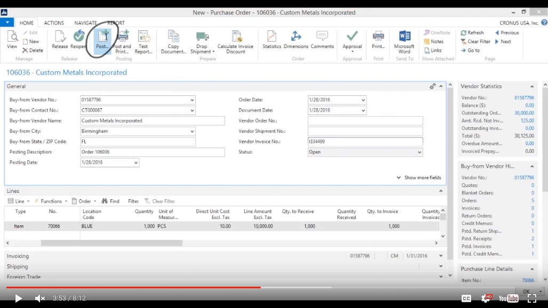Viewport: 548px width, 308px height.
Task: Open Test Report
Action: coord(144,42)
